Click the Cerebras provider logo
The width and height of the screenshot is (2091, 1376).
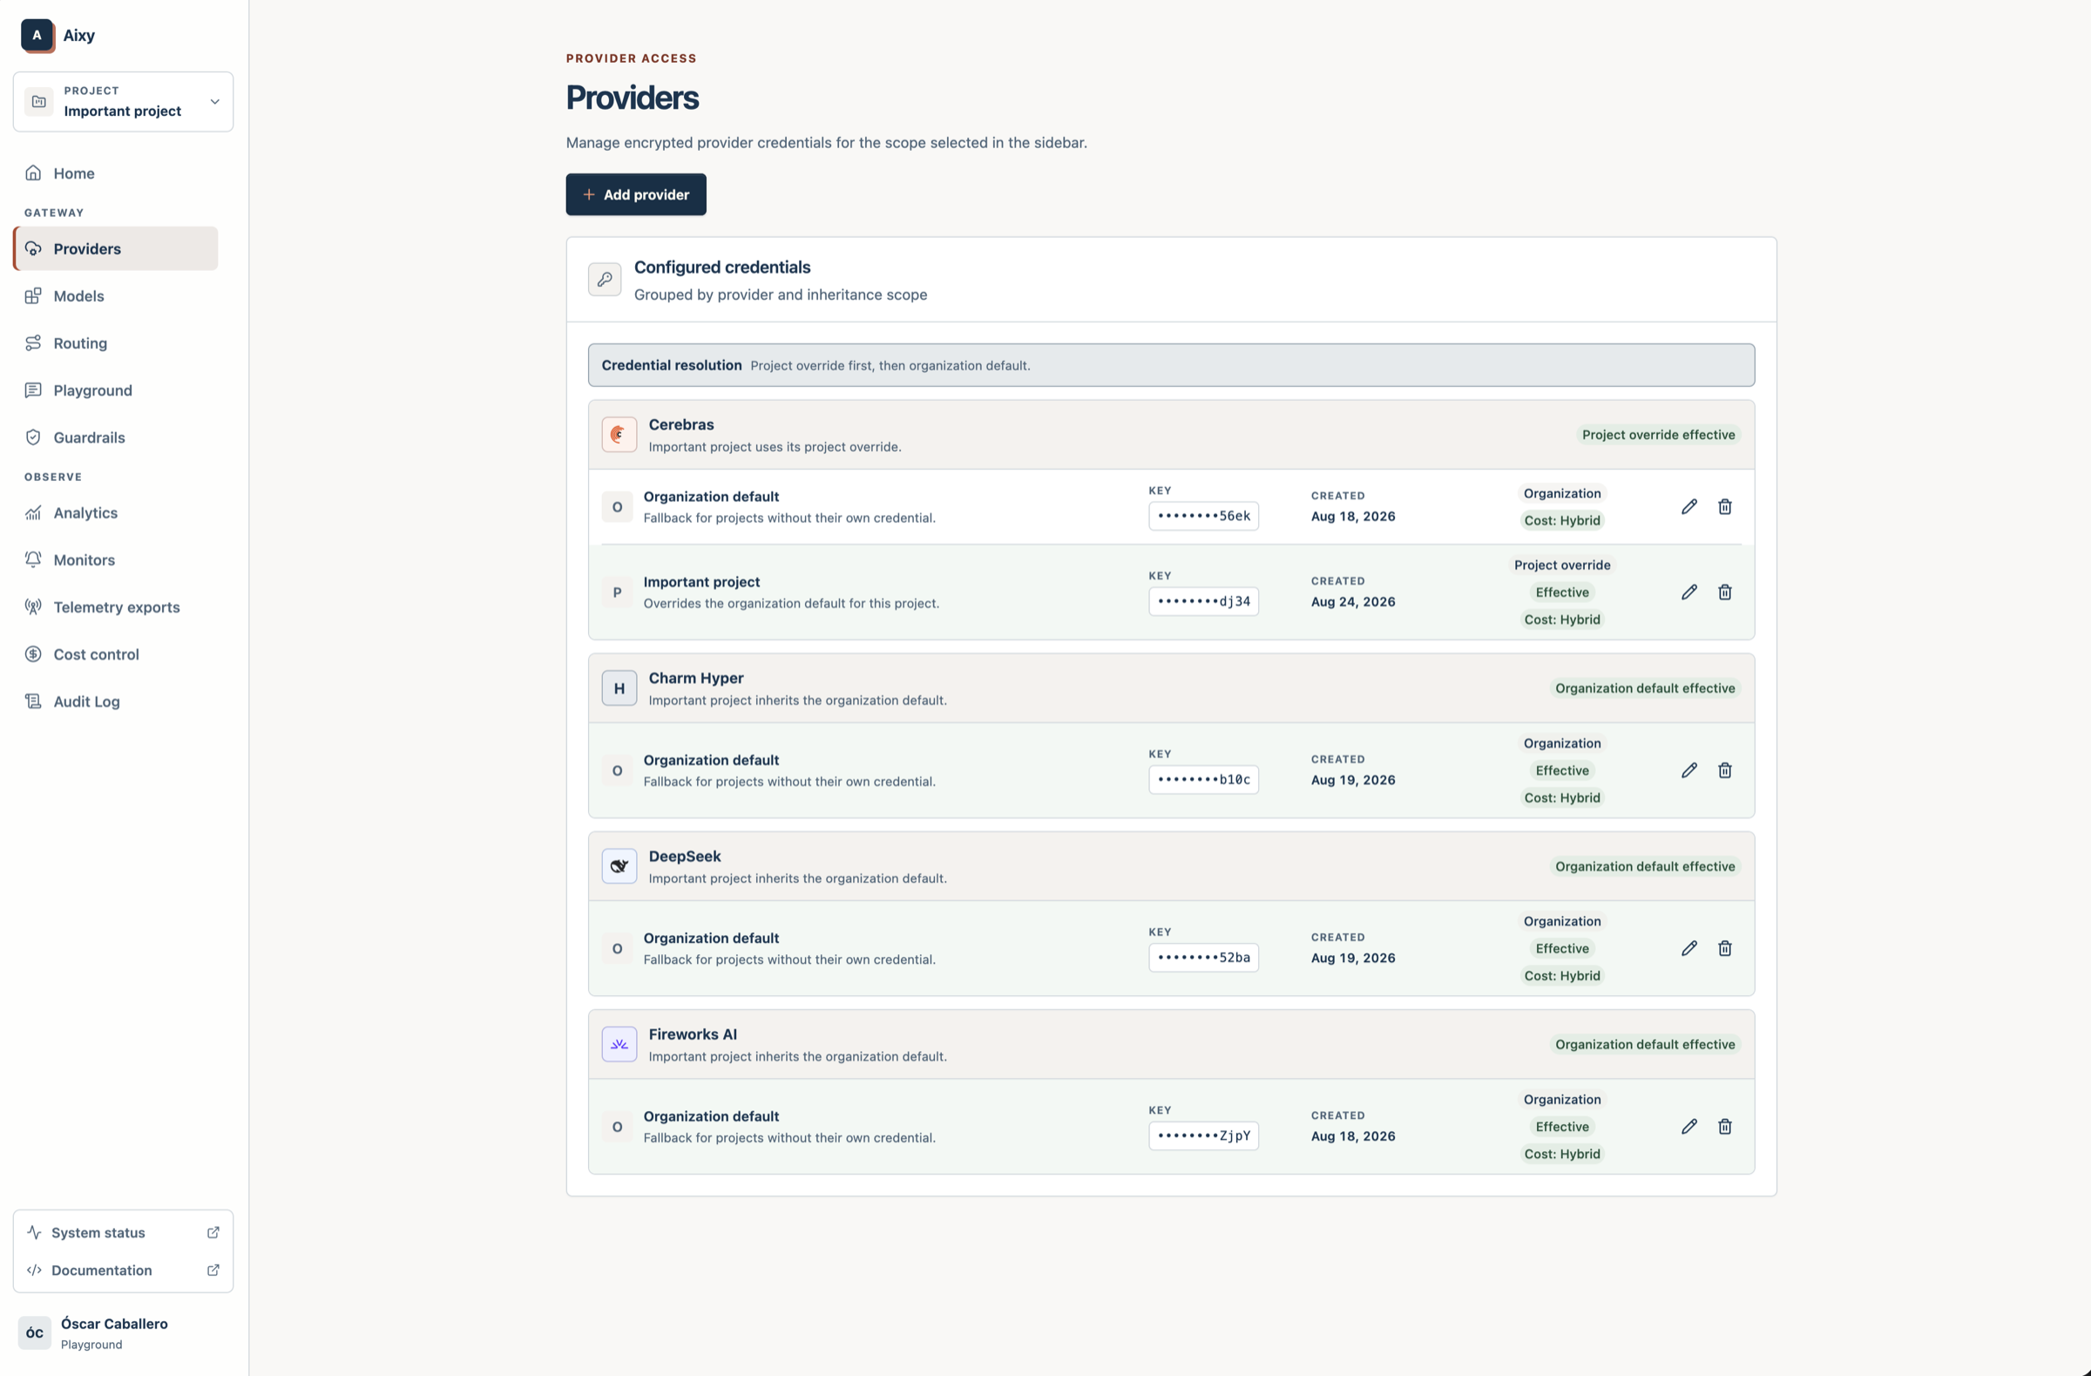[619, 435]
